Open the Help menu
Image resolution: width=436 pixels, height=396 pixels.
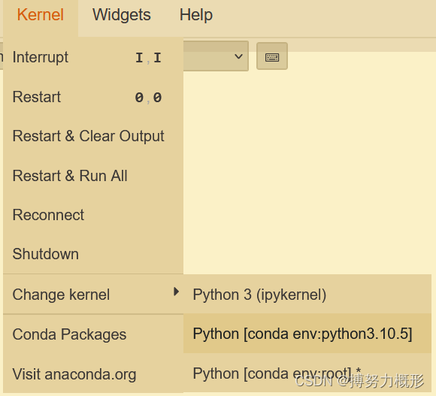coord(196,15)
